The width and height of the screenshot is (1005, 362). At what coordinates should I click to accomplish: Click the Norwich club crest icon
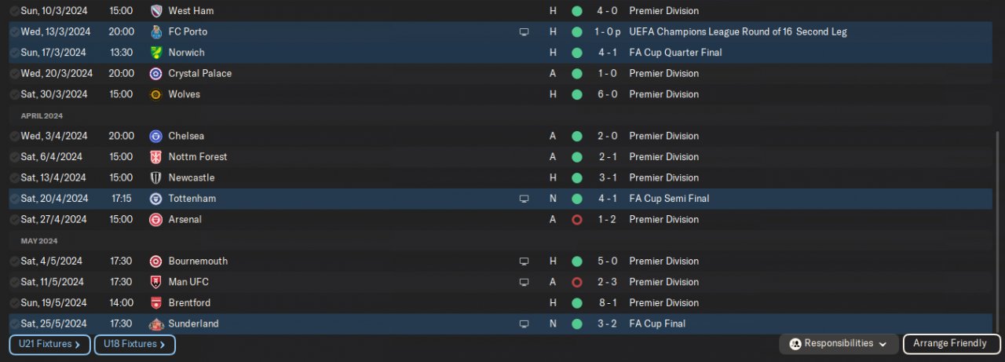pos(155,53)
